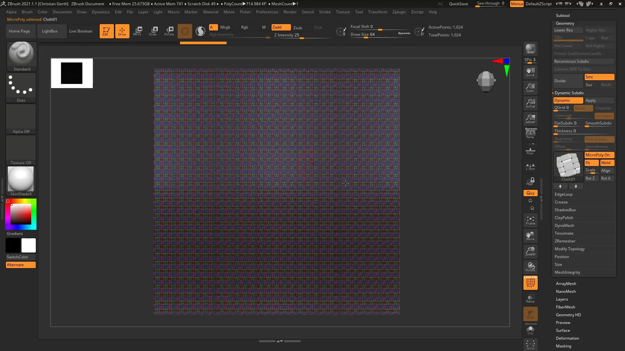
Task: Select the Draw mode button
Action: tap(122, 31)
